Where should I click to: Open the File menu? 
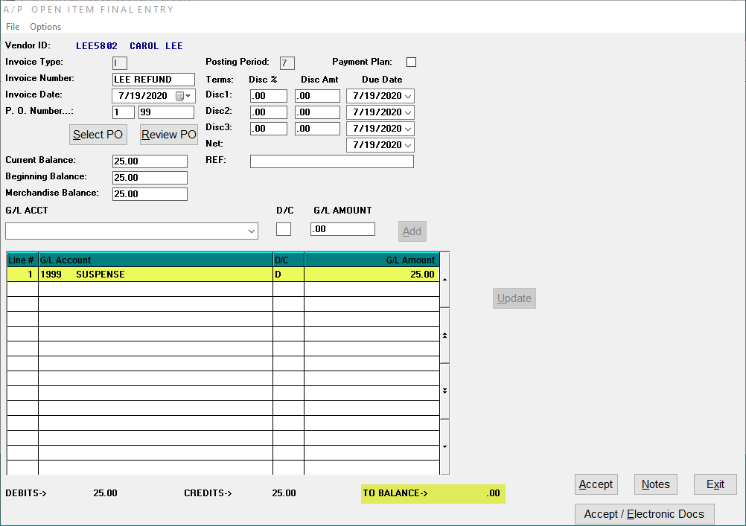(x=12, y=26)
